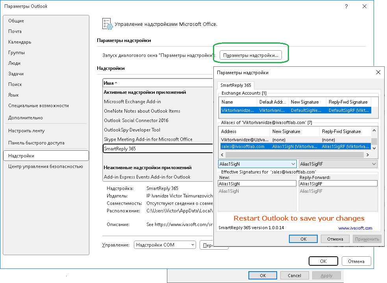
Task: Click the horizontal scrollbar left arrow
Action: click(x=222, y=155)
